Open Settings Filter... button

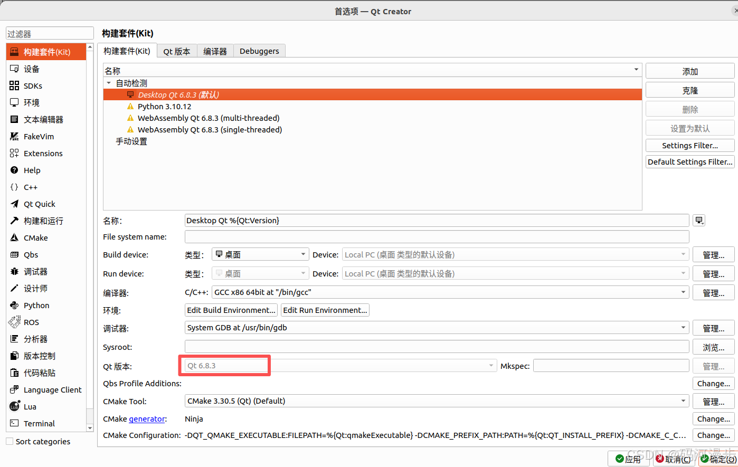tap(690, 146)
